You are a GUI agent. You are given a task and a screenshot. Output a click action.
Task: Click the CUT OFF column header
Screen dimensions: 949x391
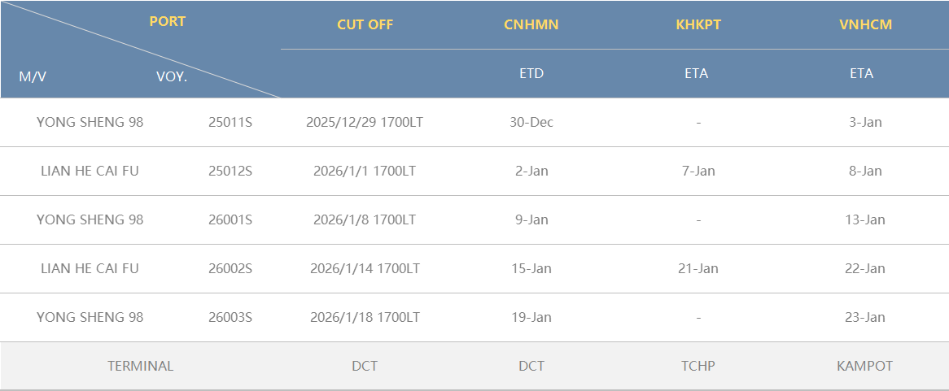point(365,24)
